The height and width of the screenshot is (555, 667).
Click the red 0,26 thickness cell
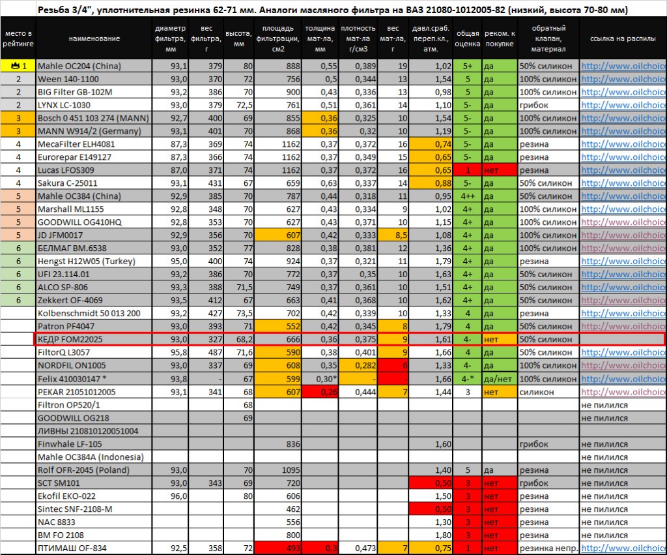click(x=319, y=392)
